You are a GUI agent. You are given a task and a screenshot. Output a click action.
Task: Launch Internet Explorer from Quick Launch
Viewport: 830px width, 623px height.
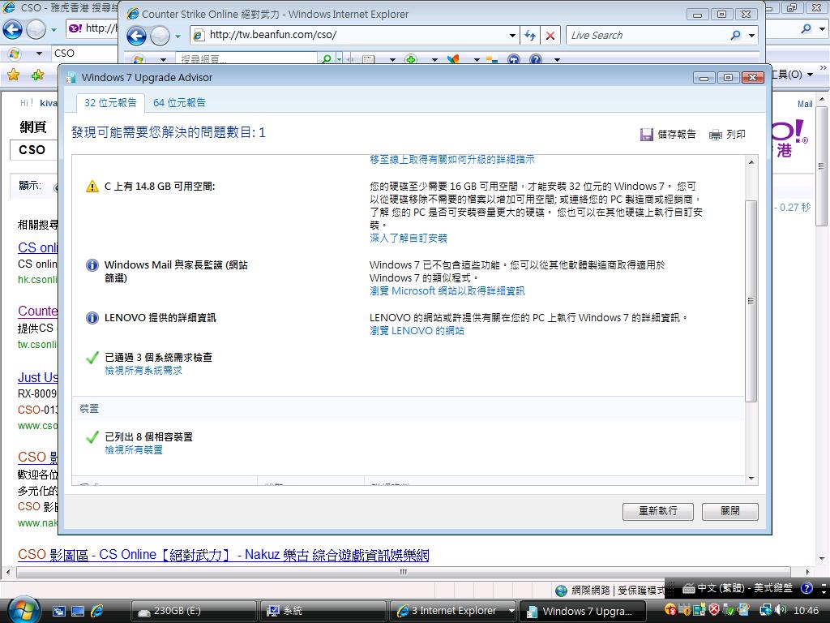point(97,611)
